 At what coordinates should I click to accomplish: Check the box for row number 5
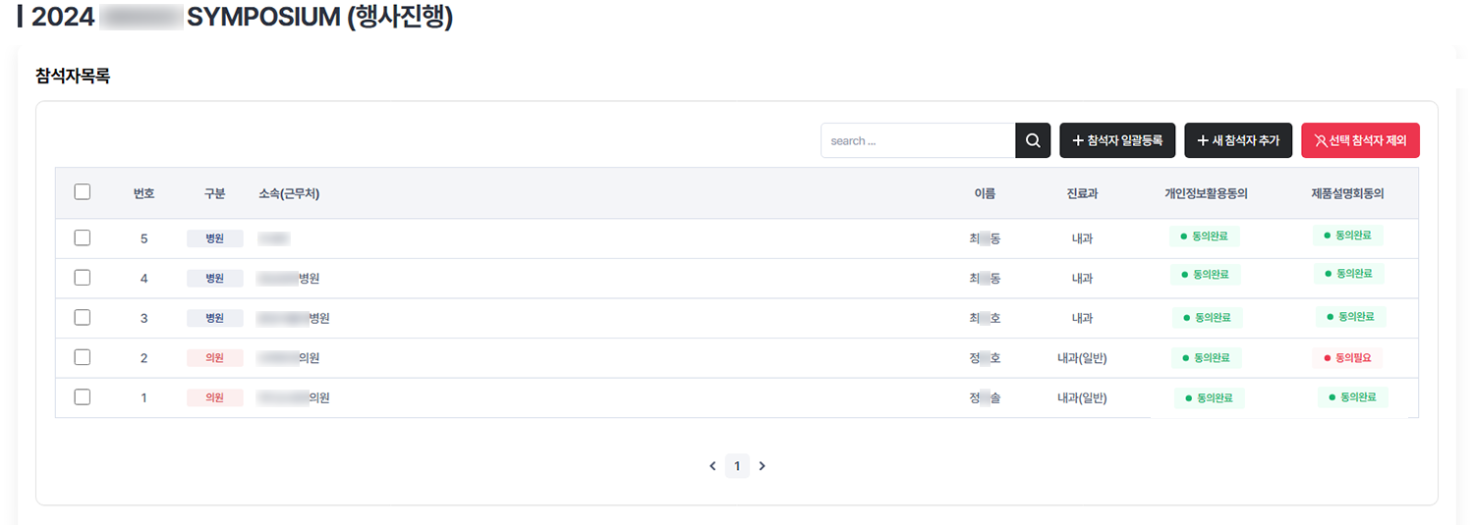click(83, 237)
